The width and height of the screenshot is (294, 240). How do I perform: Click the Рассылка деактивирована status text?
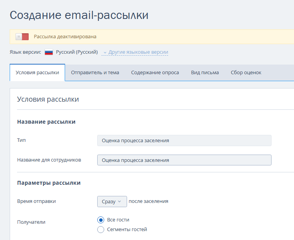point(65,37)
